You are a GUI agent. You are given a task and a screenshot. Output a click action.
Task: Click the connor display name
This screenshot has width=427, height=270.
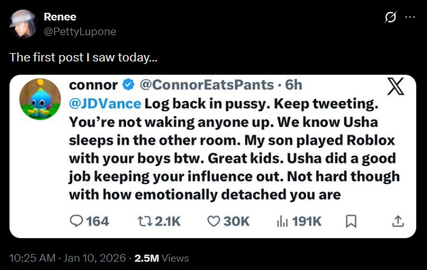pyautogui.click(x=93, y=85)
